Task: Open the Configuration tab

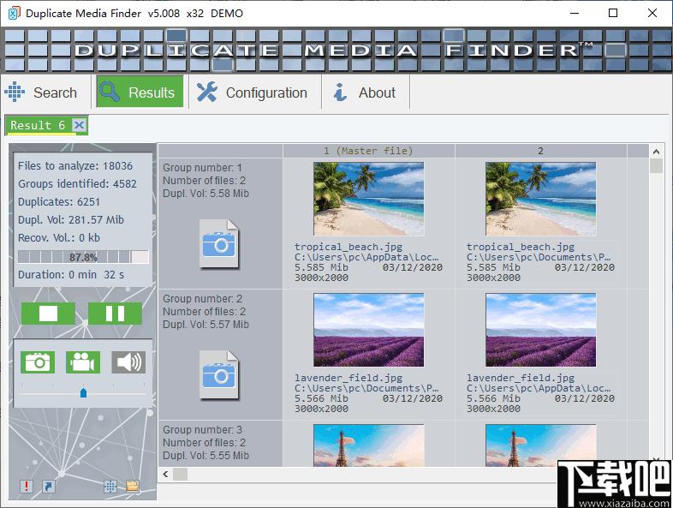Action: (254, 92)
